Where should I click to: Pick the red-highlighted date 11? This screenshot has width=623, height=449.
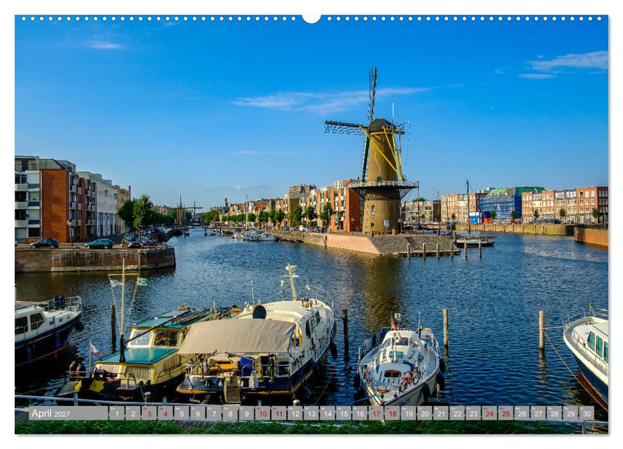click(279, 413)
